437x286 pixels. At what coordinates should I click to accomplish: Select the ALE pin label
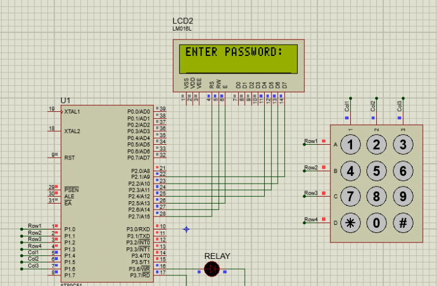coord(69,197)
